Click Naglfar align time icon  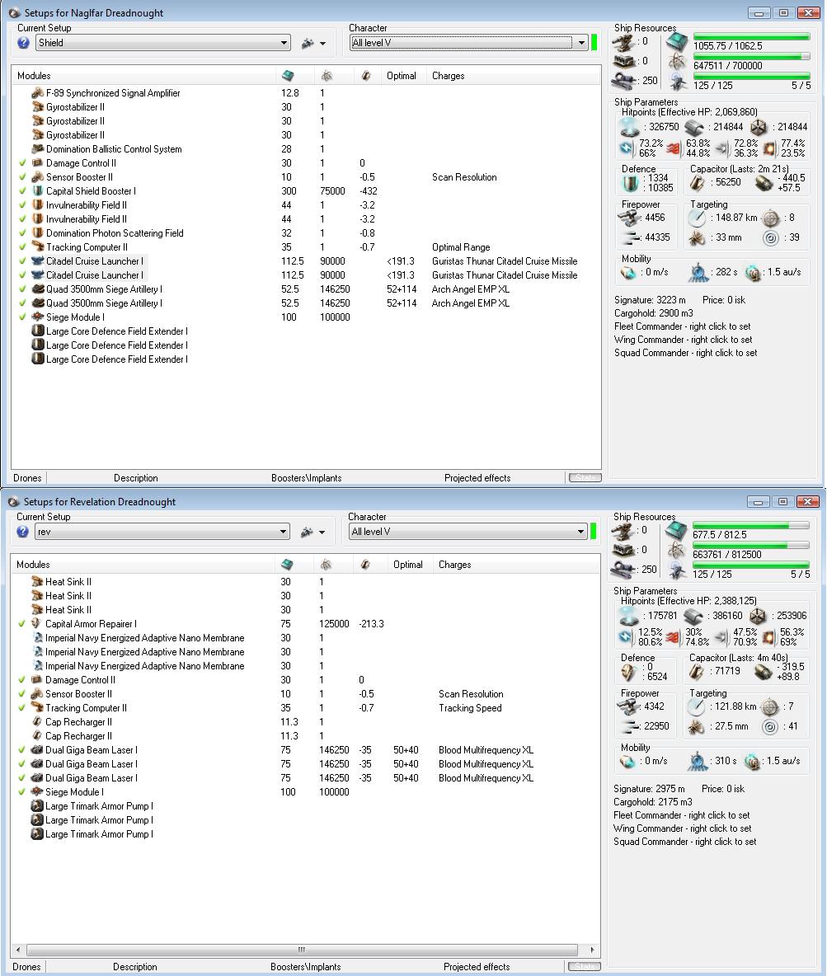pyautogui.click(x=698, y=273)
